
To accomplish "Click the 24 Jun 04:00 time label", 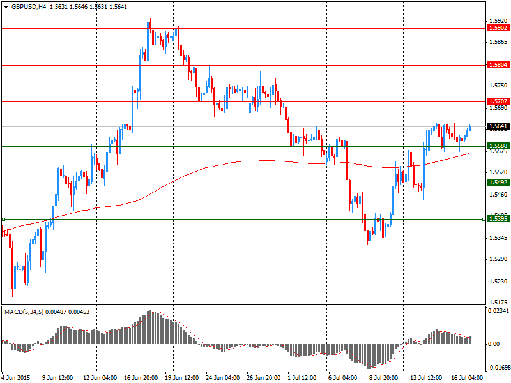I will pyautogui.click(x=223, y=377).
